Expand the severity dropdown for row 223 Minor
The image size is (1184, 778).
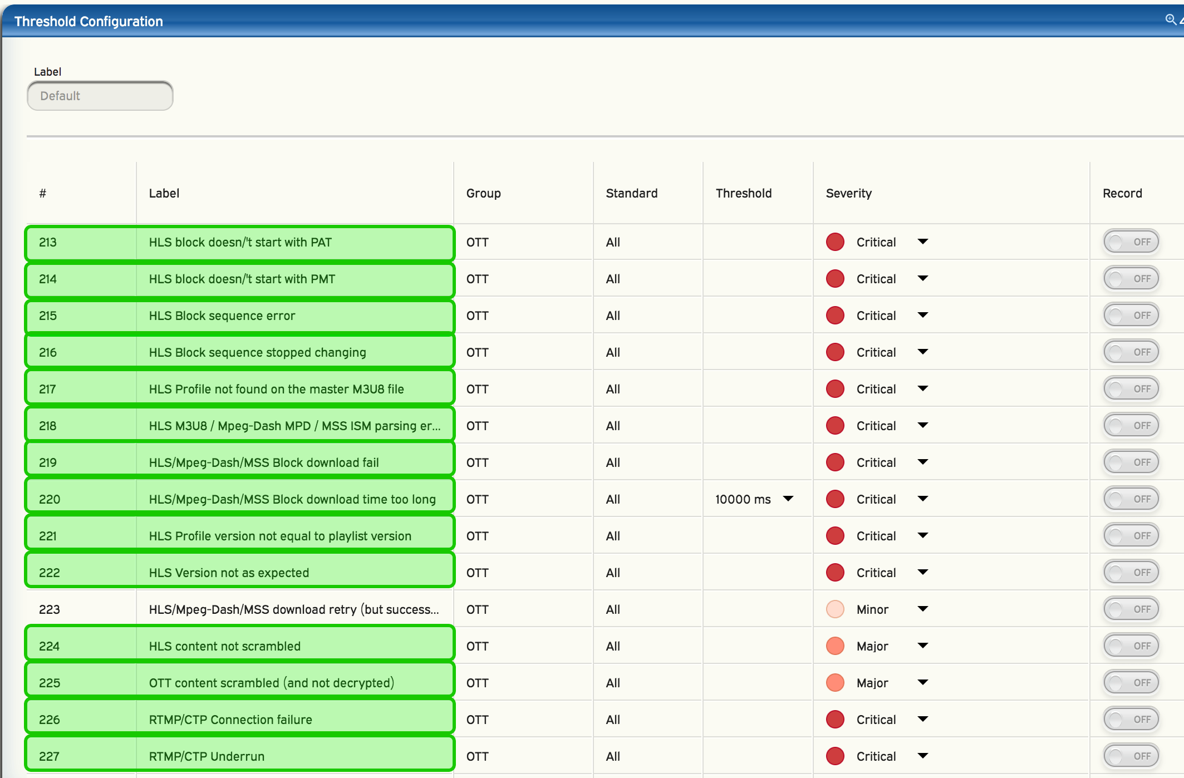(x=922, y=609)
